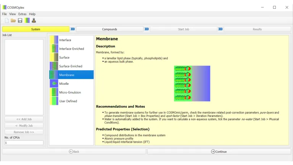Open the Extras menu
This screenshot has width=293, height=165.
[23, 14]
